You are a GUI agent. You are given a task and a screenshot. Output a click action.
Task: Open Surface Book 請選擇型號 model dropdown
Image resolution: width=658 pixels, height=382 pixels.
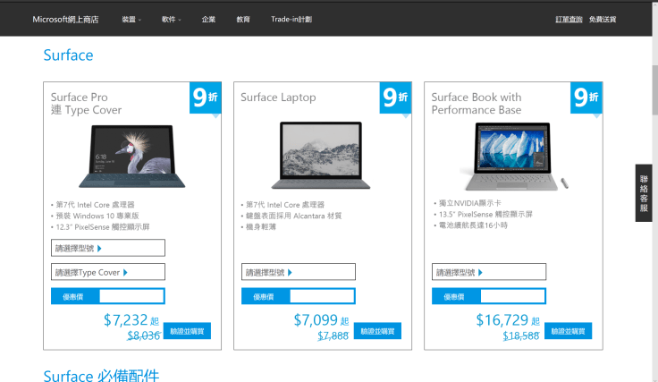pyautogui.click(x=489, y=272)
